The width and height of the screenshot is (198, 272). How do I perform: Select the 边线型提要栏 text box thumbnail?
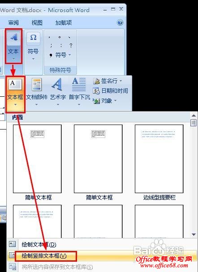pyautogui.click(x=159, y=159)
